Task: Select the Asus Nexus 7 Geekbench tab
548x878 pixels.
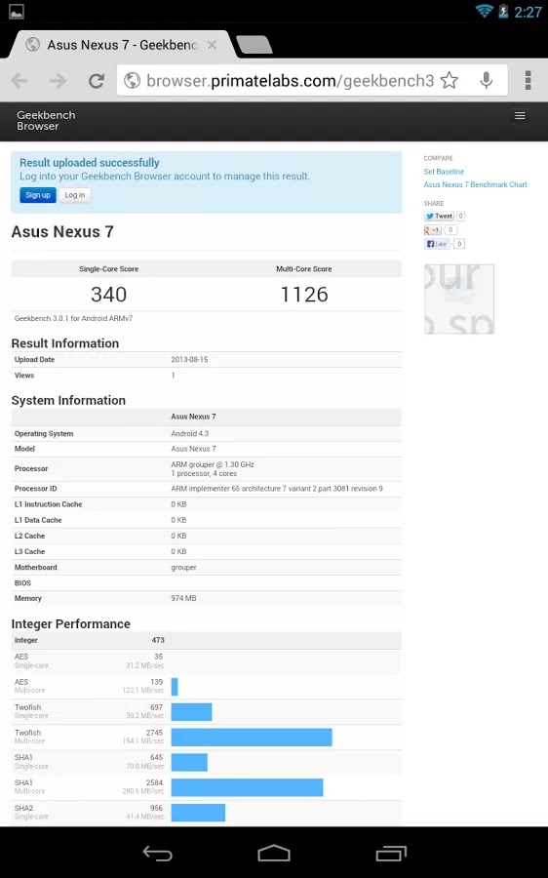Action: tap(120, 45)
